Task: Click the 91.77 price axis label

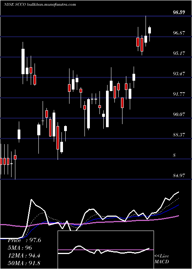Action: [x=179, y=94]
